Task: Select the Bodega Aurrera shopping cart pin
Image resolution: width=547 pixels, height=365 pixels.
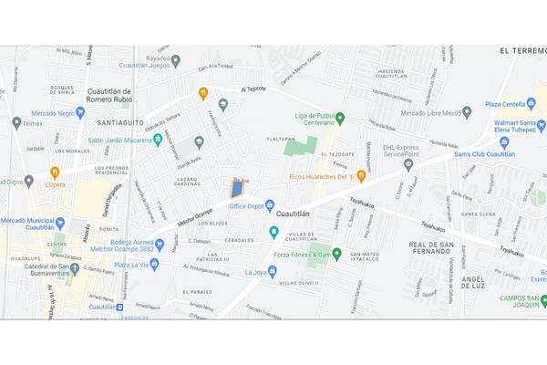Action: point(160,245)
